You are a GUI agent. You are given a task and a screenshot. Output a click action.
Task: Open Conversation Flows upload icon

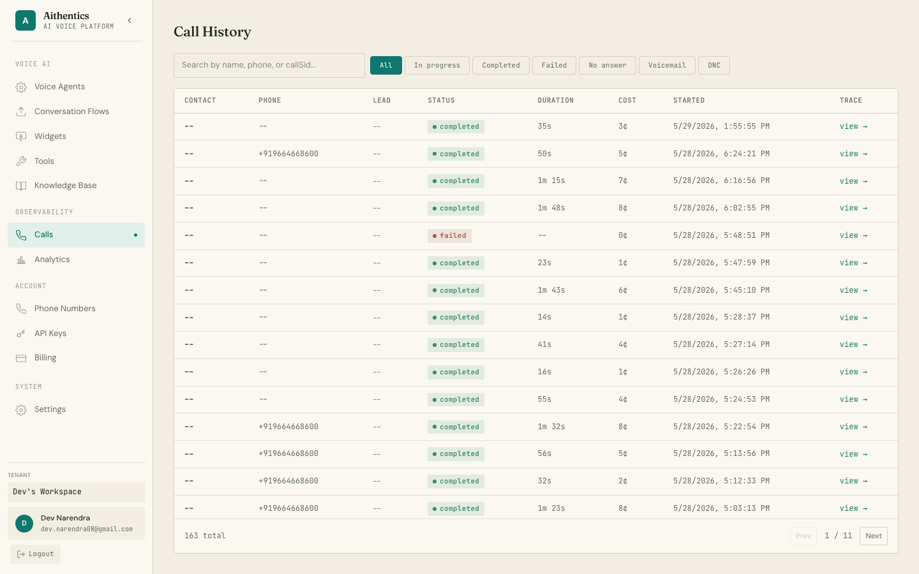click(x=21, y=112)
